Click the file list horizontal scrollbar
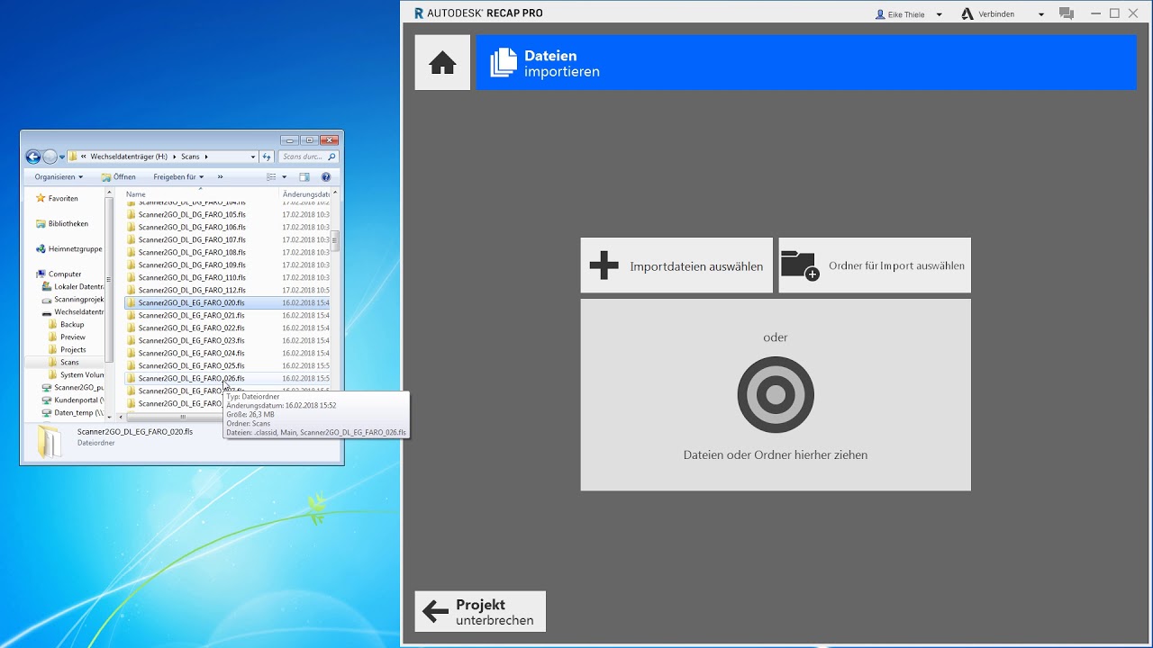The height and width of the screenshot is (648, 1153). click(x=182, y=417)
